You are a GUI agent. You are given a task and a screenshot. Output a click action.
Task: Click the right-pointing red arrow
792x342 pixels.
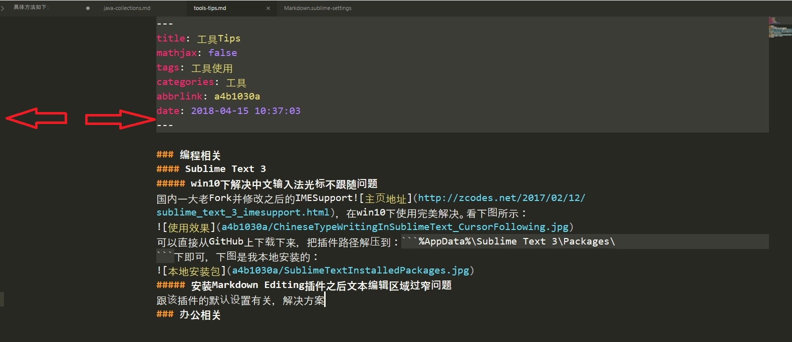[x=120, y=119]
